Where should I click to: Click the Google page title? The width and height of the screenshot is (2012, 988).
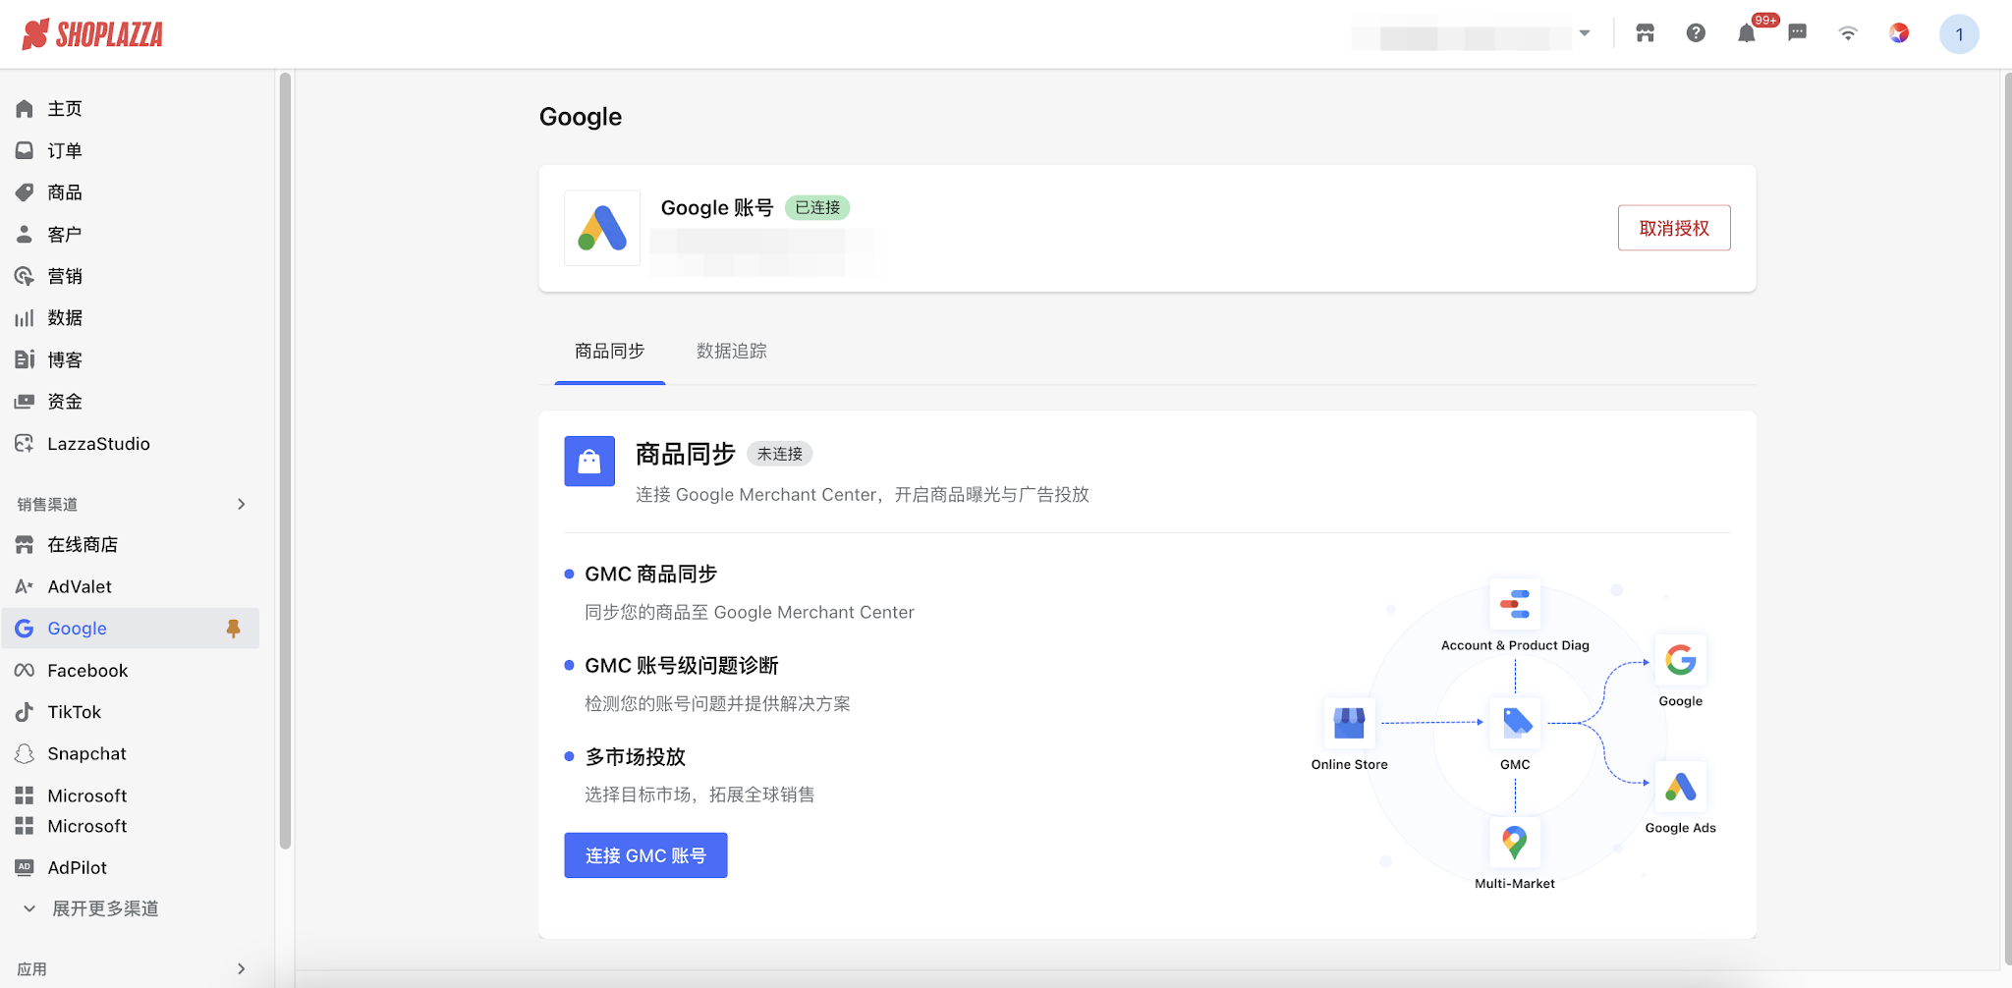[x=581, y=117]
